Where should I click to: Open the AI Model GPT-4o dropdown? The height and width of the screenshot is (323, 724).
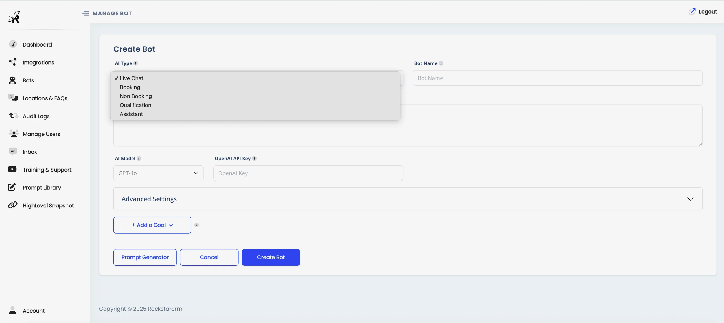(158, 173)
